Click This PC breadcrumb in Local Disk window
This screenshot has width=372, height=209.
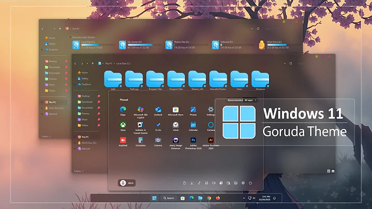click(x=109, y=64)
